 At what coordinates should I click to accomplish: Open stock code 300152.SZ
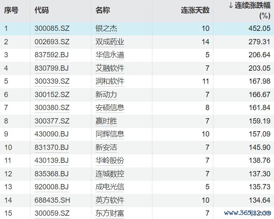click(x=52, y=95)
